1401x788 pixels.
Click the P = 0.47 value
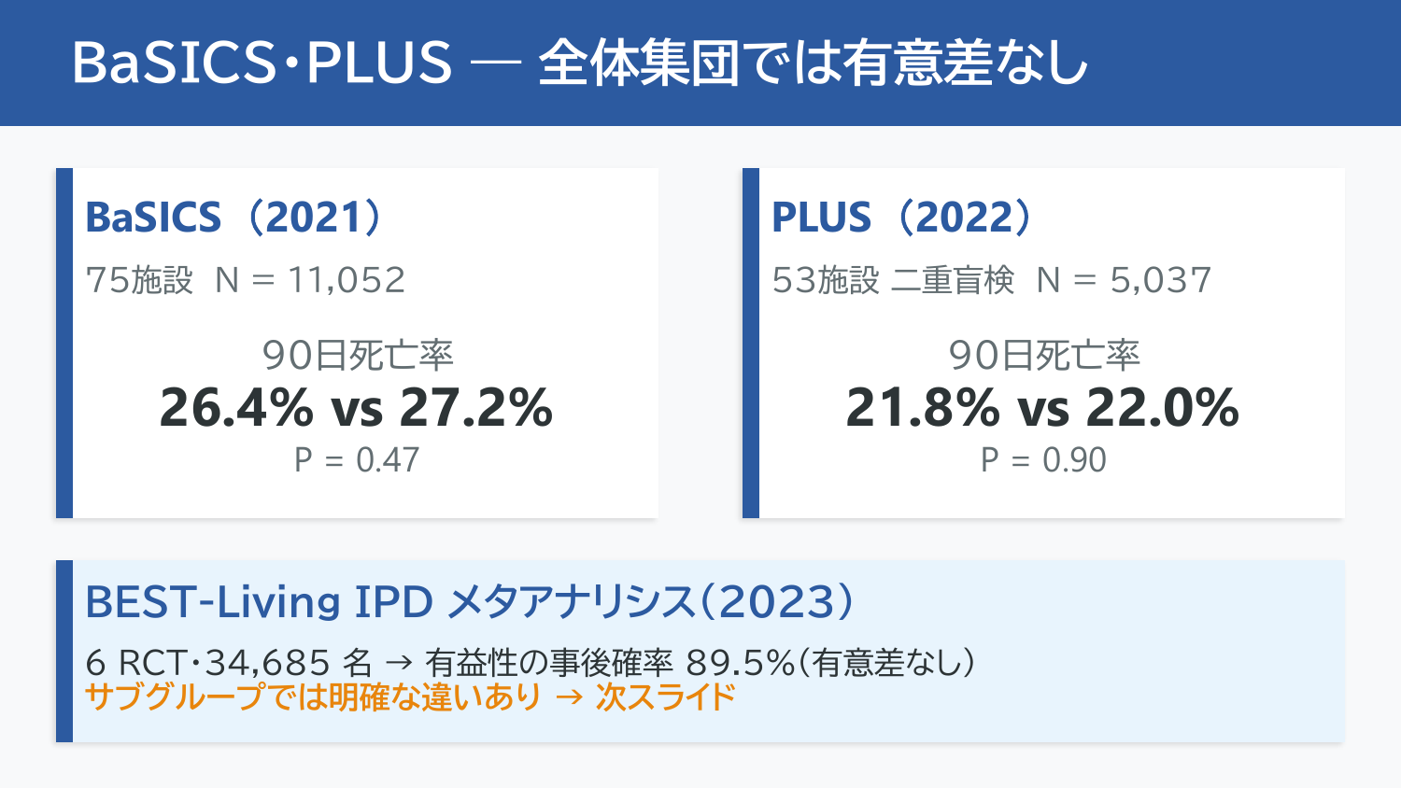(357, 459)
